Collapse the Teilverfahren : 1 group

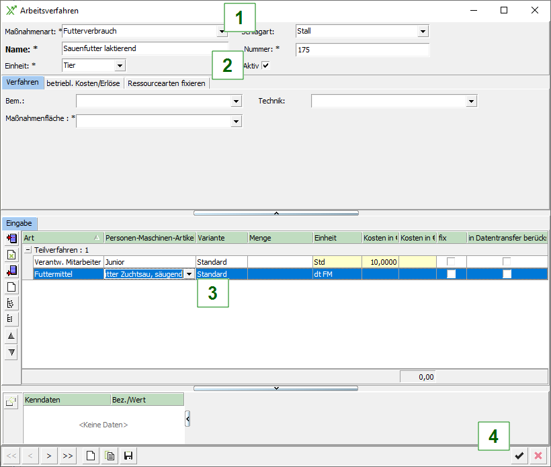click(x=28, y=249)
